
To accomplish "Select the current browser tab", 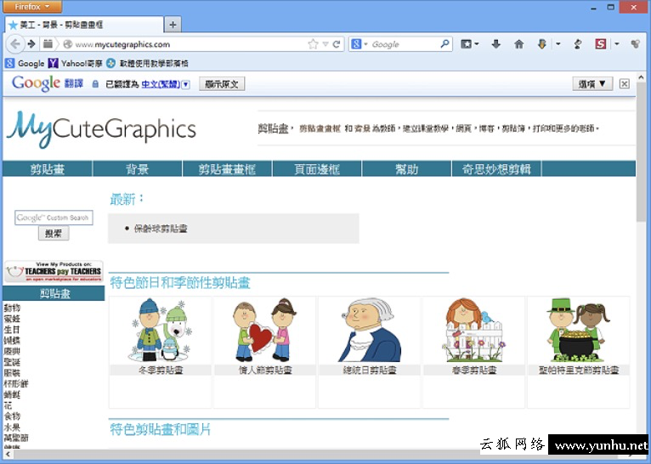I will pos(84,25).
